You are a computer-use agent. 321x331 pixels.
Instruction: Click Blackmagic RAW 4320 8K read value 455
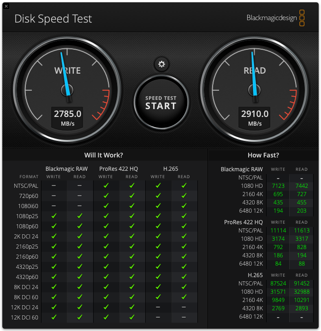(302, 203)
